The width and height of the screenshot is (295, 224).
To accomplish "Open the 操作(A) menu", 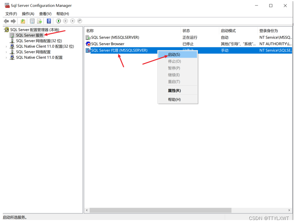I will pos(28,14).
